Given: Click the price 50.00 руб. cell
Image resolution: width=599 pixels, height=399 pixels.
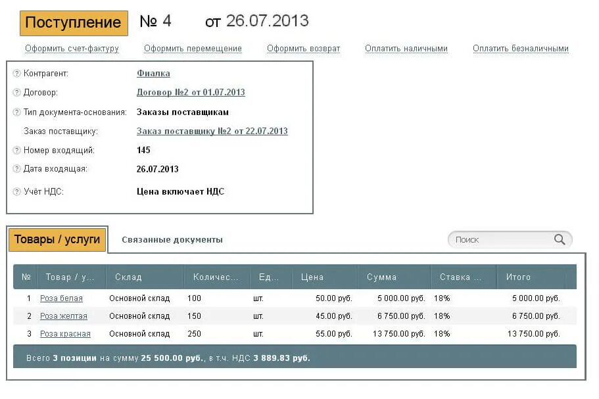Looking at the screenshot, I should click(334, 298).
